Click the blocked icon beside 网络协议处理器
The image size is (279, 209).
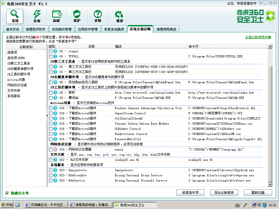point(55,149)
